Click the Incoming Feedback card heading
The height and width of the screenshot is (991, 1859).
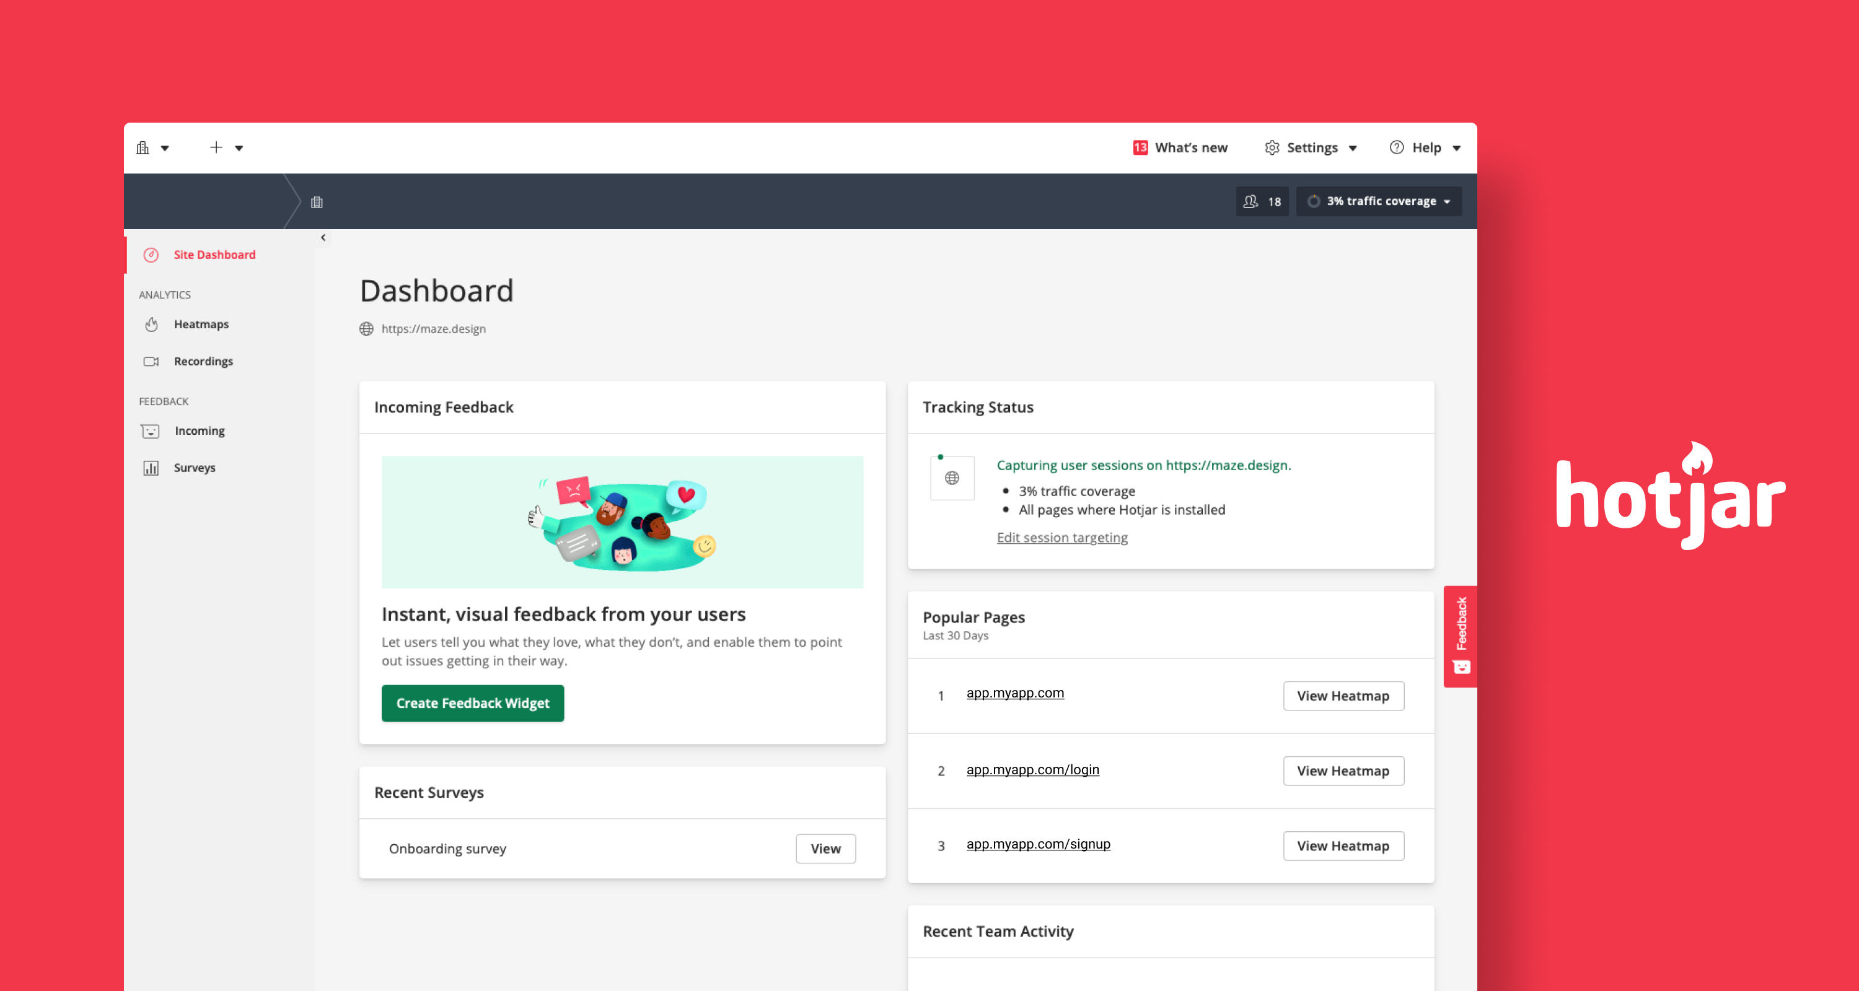pyautogui.click(x=444, y=408)
